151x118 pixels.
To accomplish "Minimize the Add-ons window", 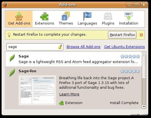I will pos(129,5).
